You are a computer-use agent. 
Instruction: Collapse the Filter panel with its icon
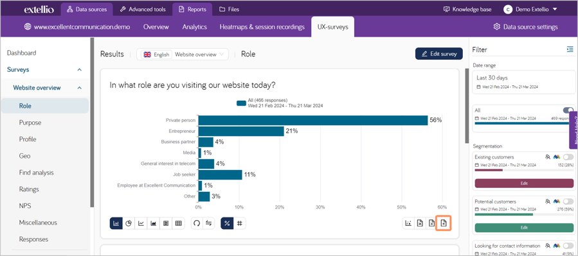(570, 49)
